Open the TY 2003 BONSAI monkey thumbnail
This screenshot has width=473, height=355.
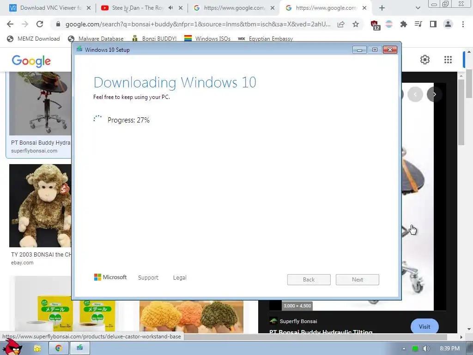[40, 206]
